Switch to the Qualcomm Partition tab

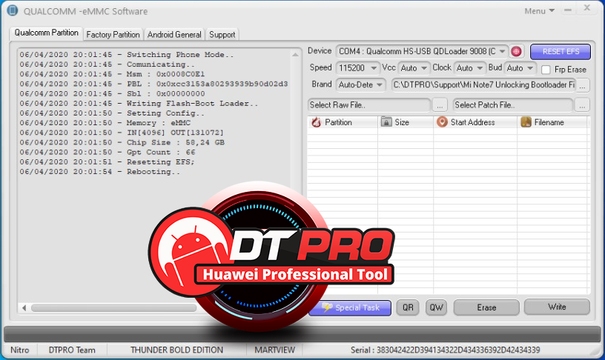coord(46,33)
